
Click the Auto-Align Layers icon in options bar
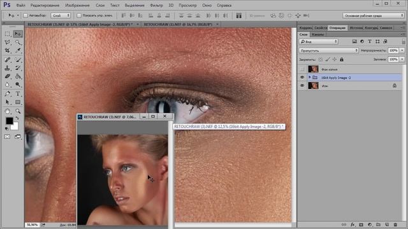[238, 15]
